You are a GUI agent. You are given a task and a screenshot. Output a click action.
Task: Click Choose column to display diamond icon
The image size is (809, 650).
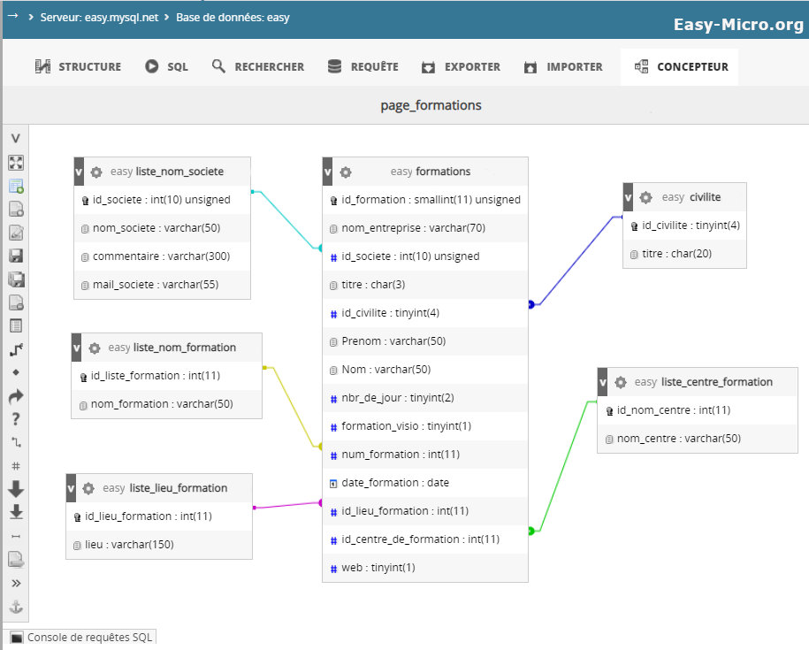tap(16, 372)
